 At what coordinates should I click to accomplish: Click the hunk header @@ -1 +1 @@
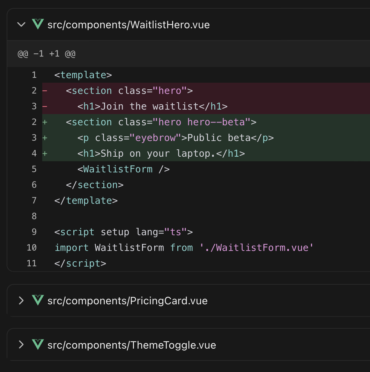[46, 54]
